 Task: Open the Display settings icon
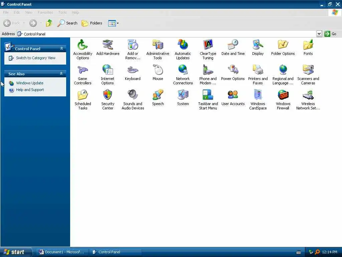coord(258,45)
